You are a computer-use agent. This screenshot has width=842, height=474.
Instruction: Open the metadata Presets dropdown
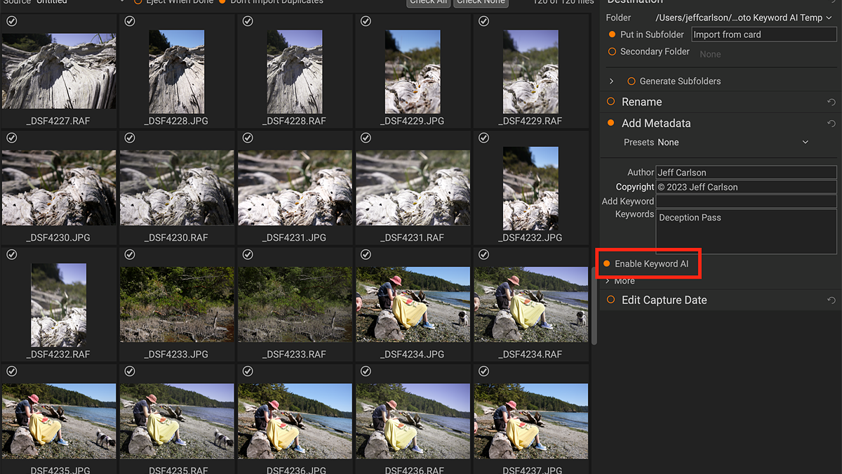[x=733, y=143]
